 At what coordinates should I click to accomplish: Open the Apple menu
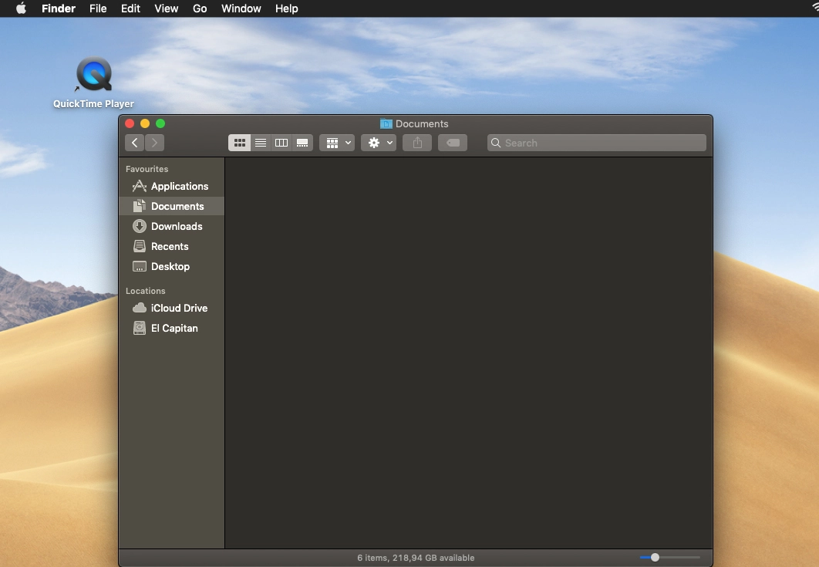pyautogui.click(x=21, y=8)
